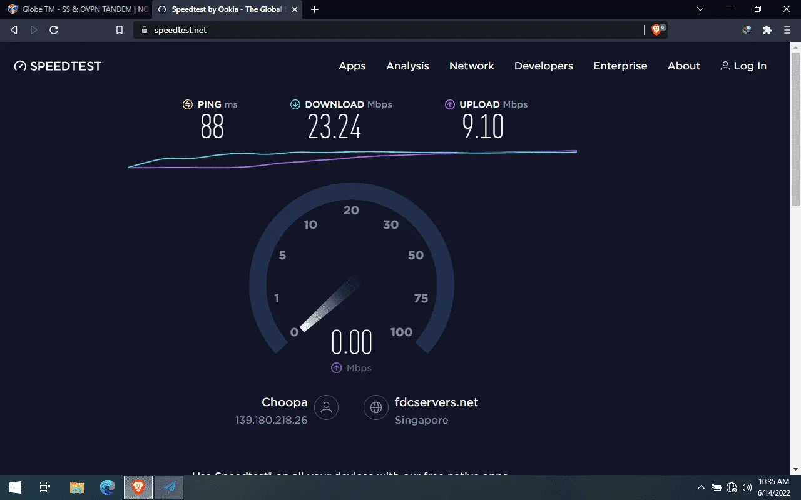Click the globe server icon

376,407
